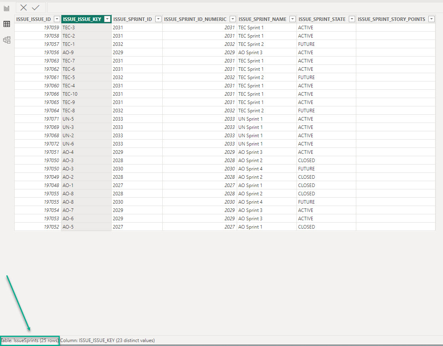The height and width of the screenshot is (346, 443).
Task: Switch to the Data table view icon
Action: pos(6,24)
